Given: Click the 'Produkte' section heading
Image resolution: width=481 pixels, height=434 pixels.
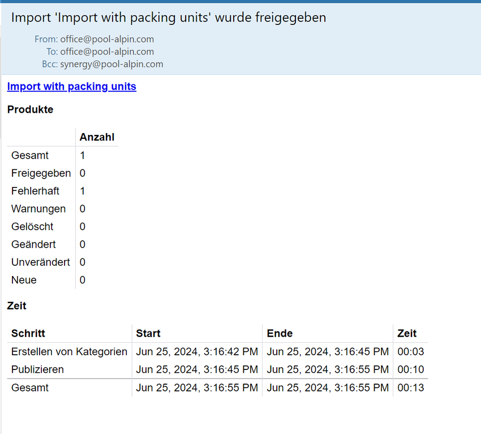Looking at the screenshot, I should tap(30, 110).
